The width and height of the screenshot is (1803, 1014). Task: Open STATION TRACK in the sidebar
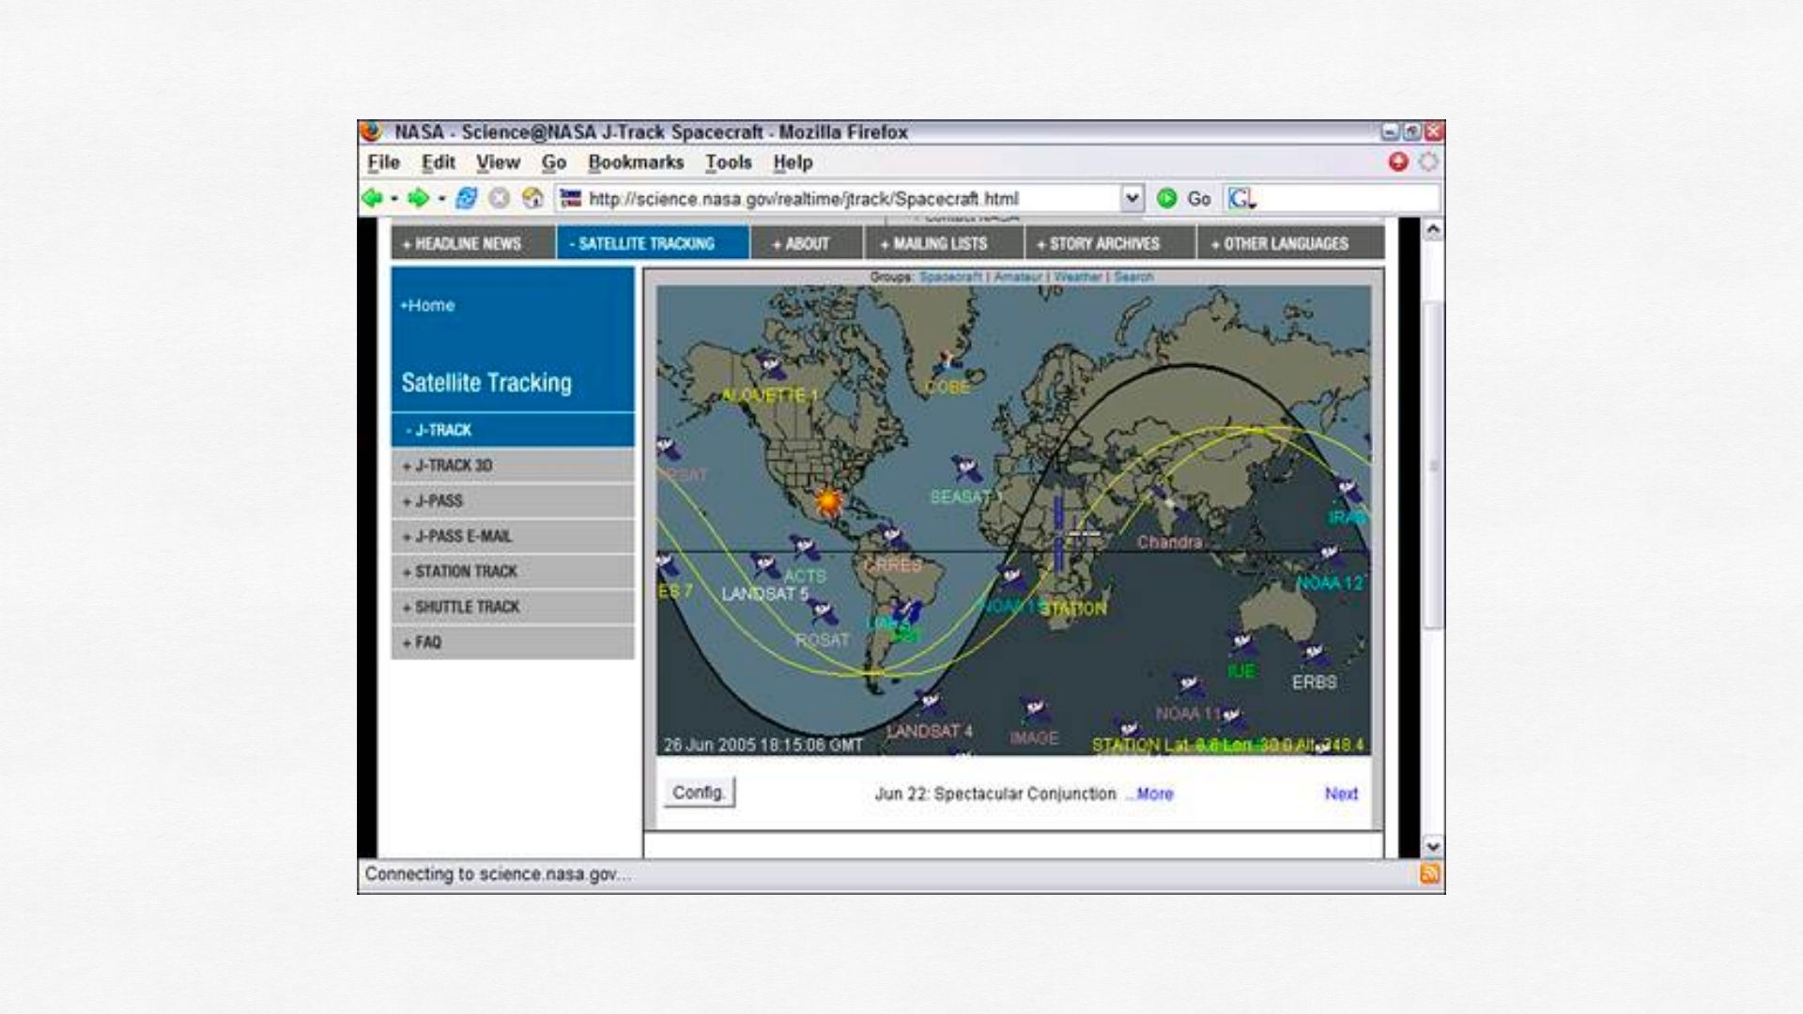pos(513,572)
